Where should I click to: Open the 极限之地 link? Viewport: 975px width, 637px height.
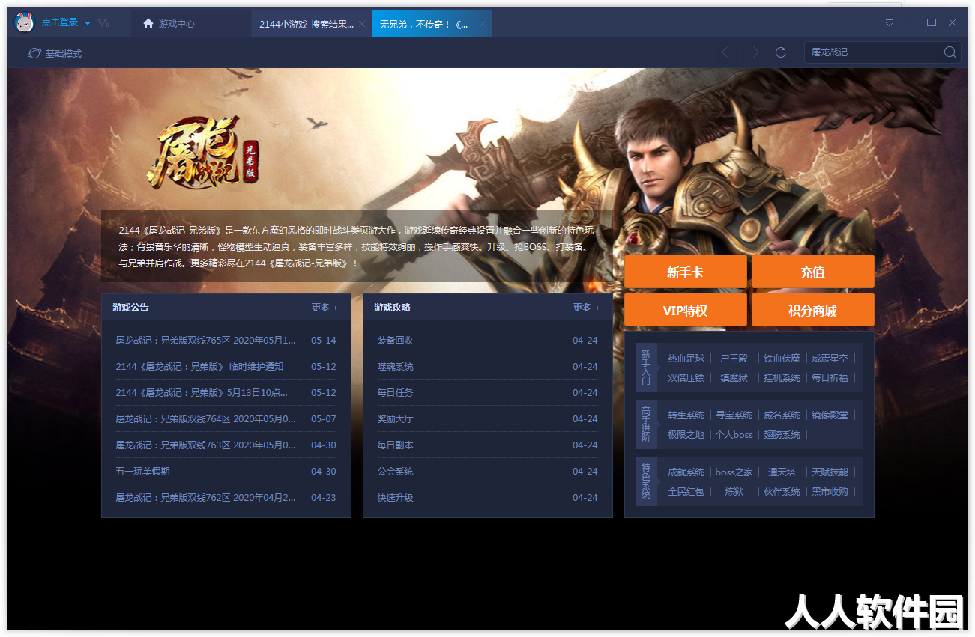tap(686, 435)
